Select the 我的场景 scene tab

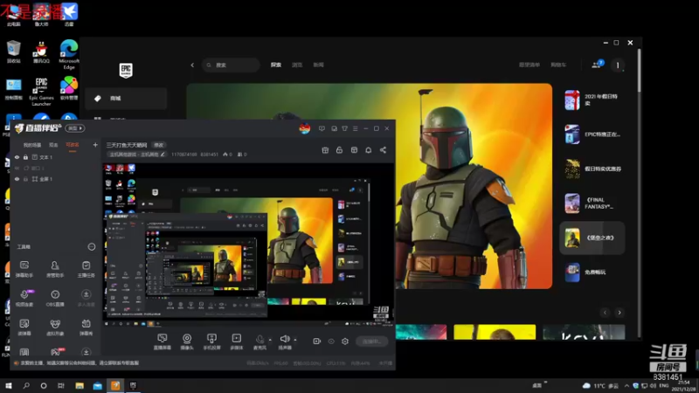point(32,145)
